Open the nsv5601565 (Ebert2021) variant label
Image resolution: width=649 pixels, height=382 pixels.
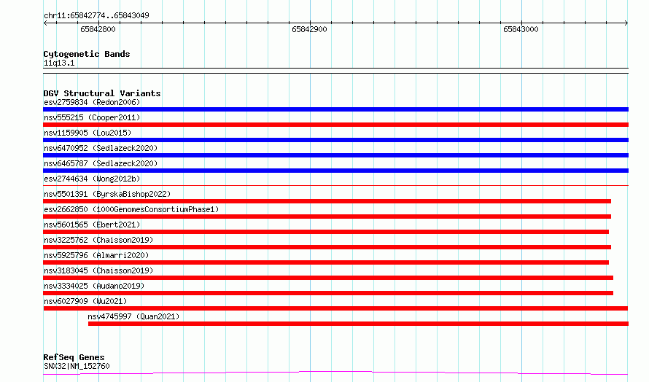point(92,225)
